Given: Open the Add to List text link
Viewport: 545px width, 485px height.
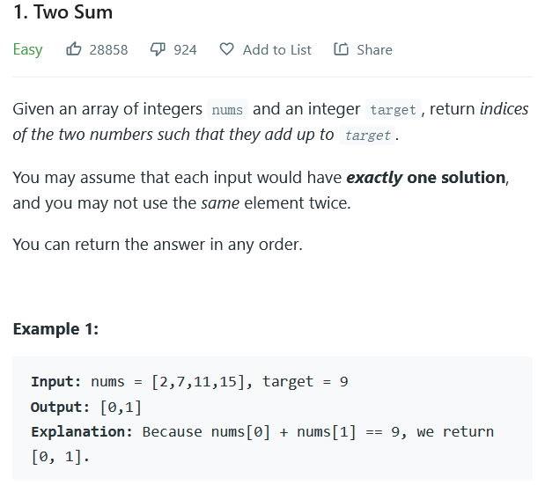Looking at the screenshot, I should (277, 49).
